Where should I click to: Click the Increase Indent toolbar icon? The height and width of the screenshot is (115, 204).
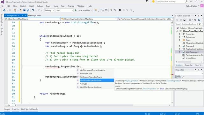(106, 10)
